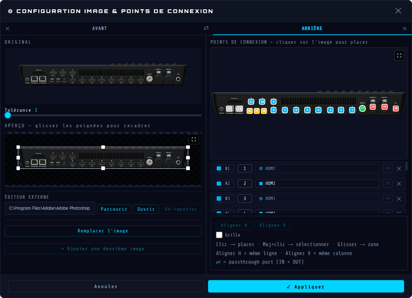Click connection point marker 11

point(251,102)
